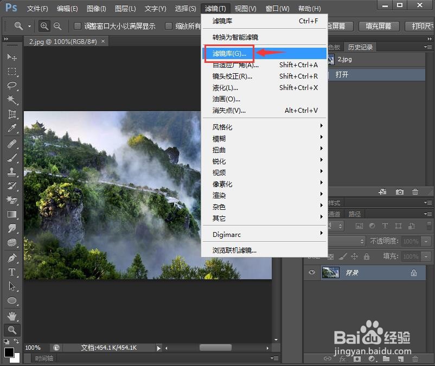Image resolution: width=435 pixels, height=366 pixels.
Task: Delete current history state trash icon
Action: click(415, 192)
